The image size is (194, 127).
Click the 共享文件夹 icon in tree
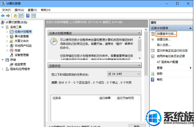[x=11, y=41]
